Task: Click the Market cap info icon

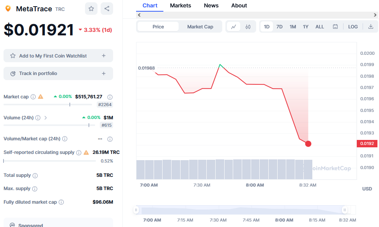Action: point(33,97)
